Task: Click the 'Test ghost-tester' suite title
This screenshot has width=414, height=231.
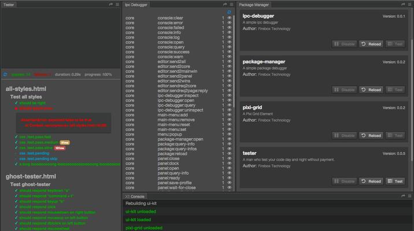Action: coord(31,184)
